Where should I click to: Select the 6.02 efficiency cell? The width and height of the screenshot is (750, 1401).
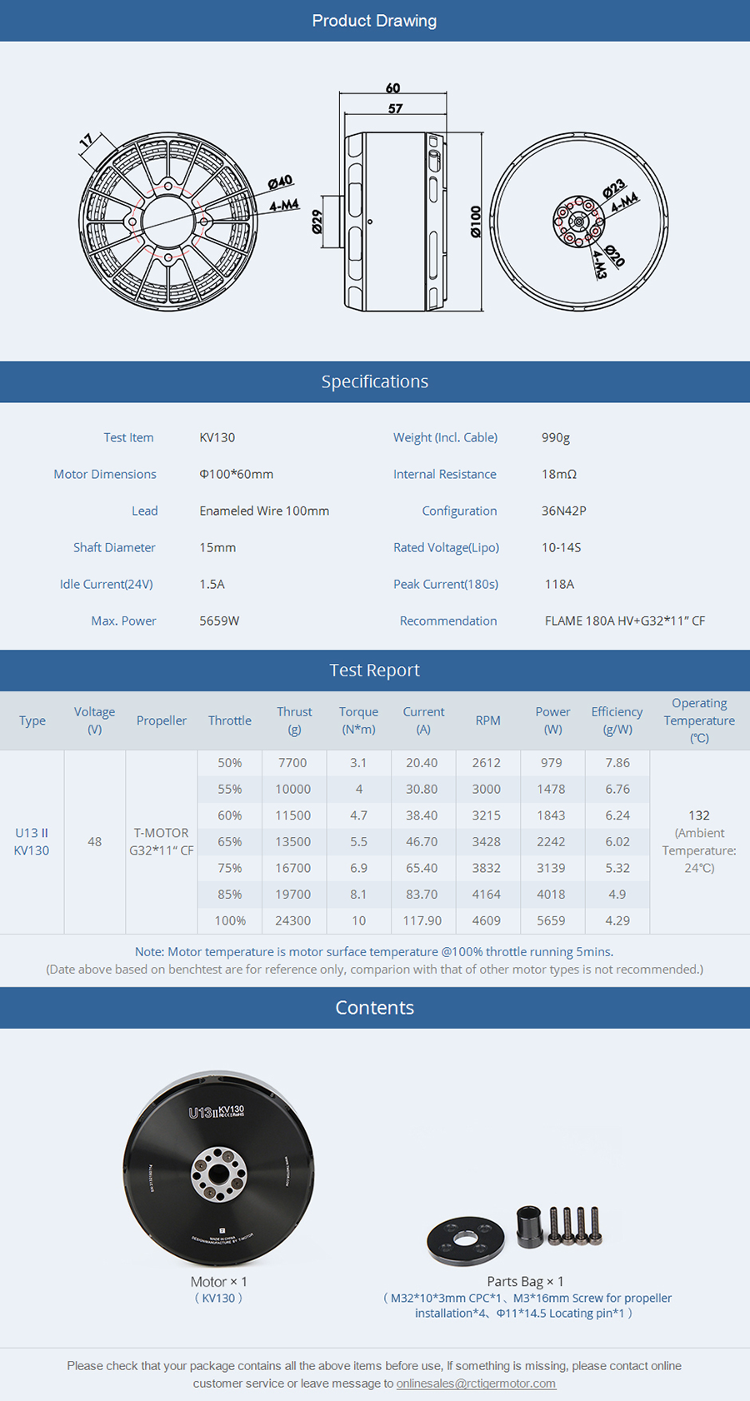tap(617, 841)
